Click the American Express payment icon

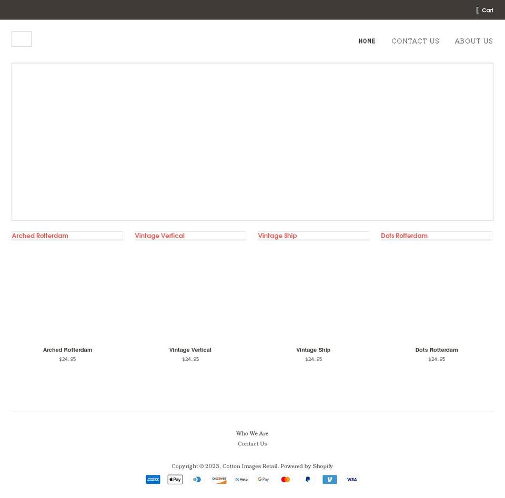pos(153,479)
